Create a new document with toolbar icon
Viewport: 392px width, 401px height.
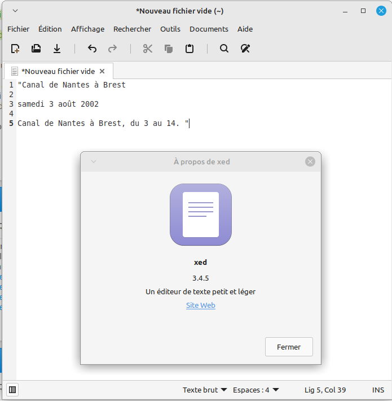pos(15,49)
